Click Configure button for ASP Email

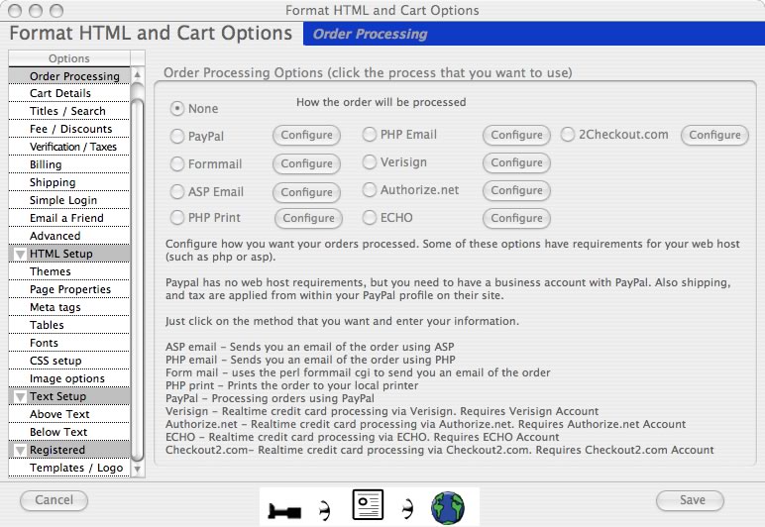[306, 192]
